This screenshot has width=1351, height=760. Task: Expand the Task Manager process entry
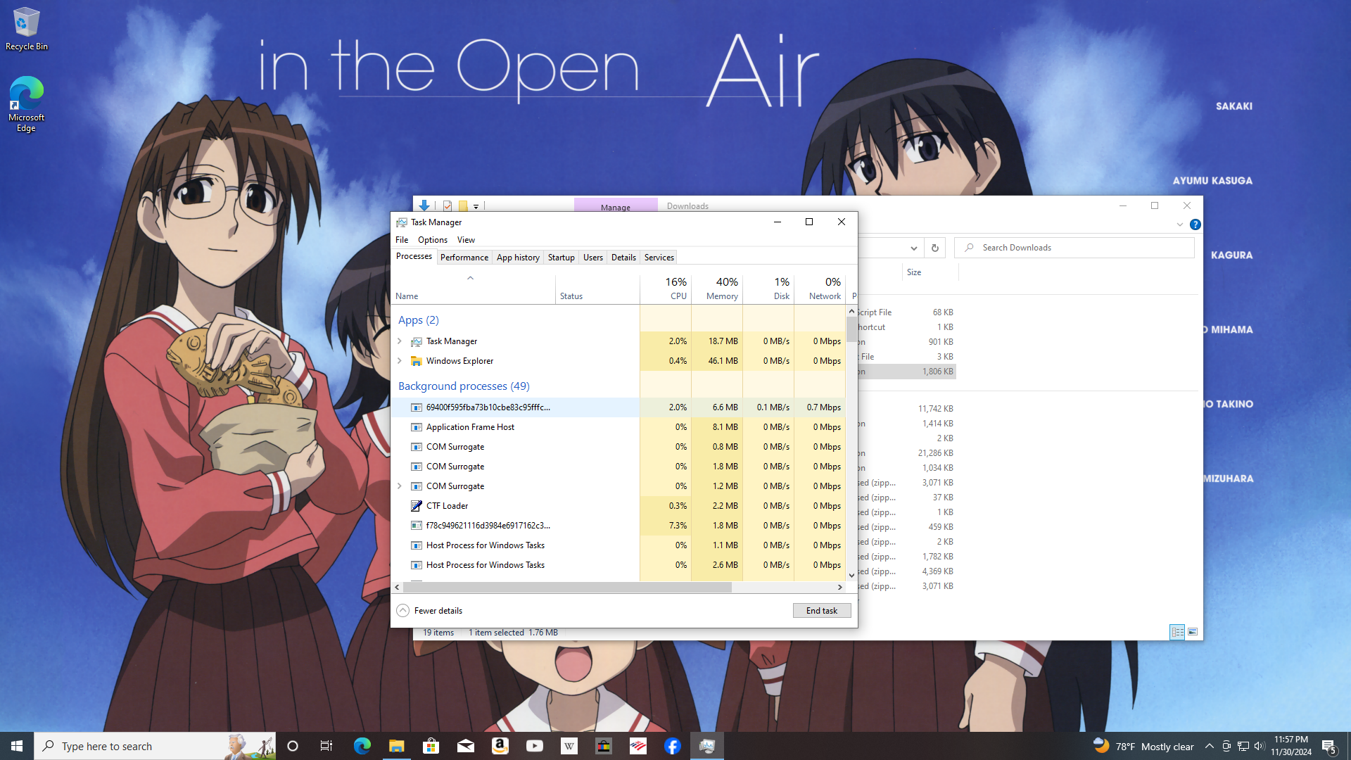(400, 341)
